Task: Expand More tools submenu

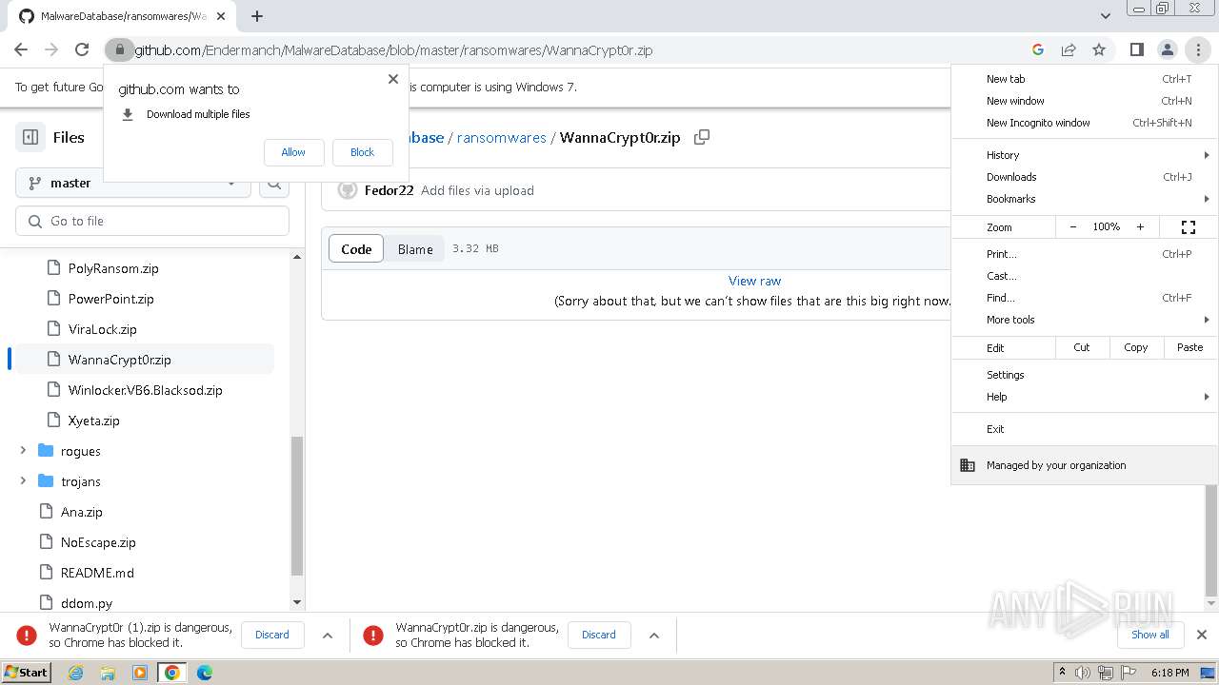Action: tap(1085, 320)
